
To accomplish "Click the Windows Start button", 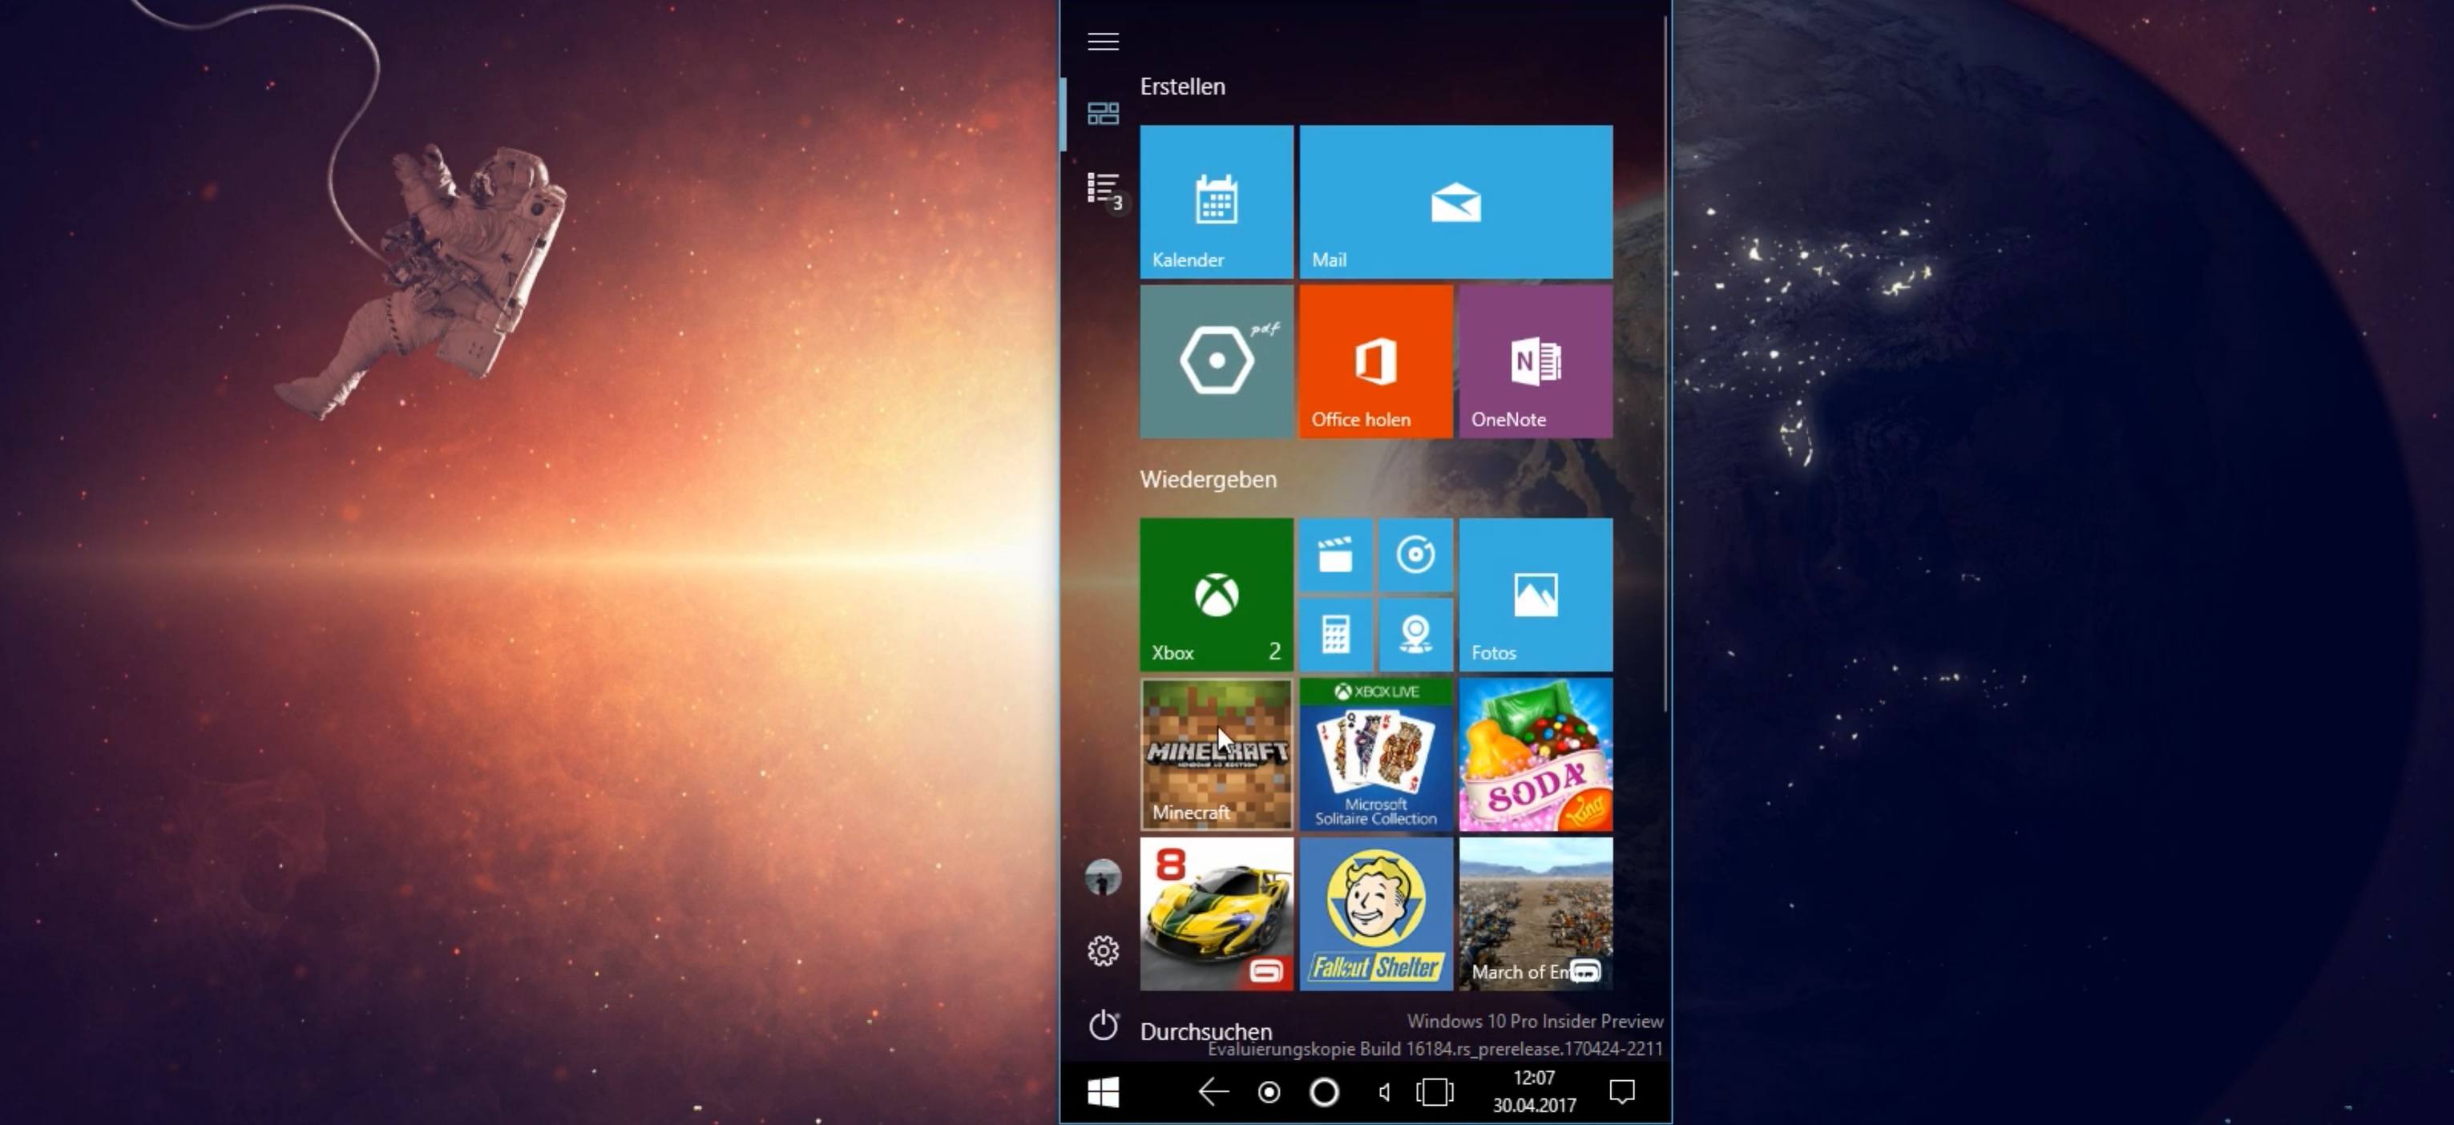I will pos(1102,1093).
